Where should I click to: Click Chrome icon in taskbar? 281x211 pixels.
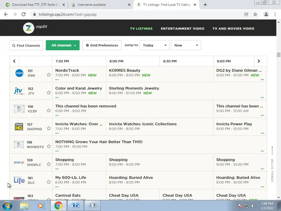tap(58, 206)
